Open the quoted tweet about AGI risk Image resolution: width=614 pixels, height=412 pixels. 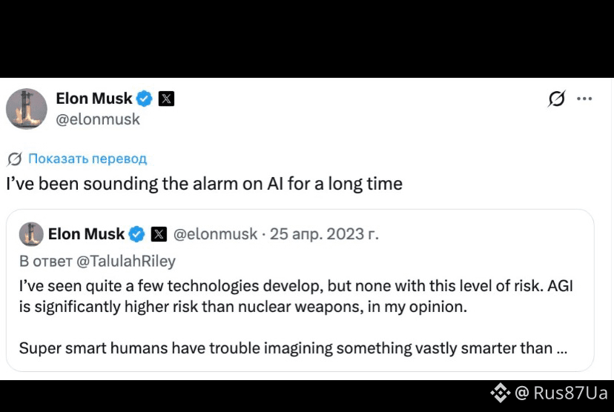point(300,290)
